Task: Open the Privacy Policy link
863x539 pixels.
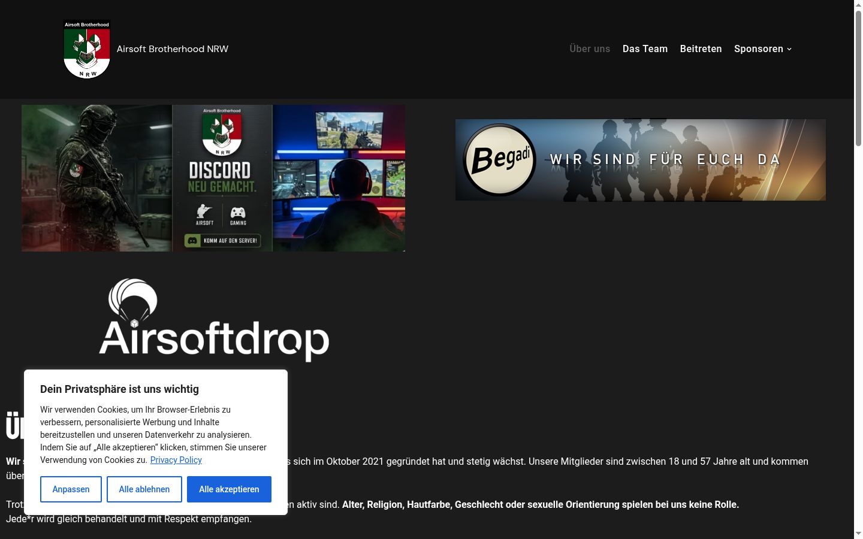Action: tap(176, 460)
